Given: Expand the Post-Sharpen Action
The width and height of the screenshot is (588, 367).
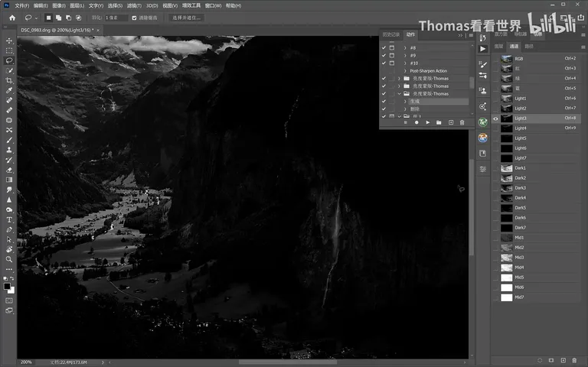Looking at the screenshot, I should pyautogui.click(x=405, y=71).
